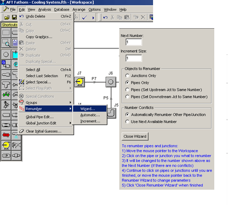Pick the Assigned Flow Q junction tool
228x205 pixels.
pyautogui.click(x=6, y=65)
